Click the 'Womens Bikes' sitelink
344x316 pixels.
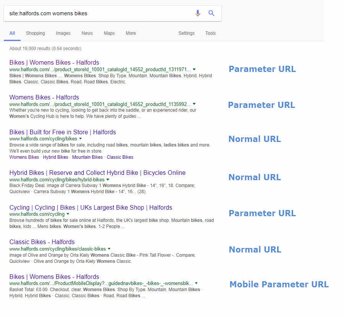pos(24,157)
